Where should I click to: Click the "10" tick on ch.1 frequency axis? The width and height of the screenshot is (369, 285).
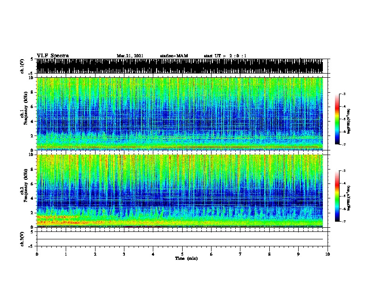[x=31, y=78]
